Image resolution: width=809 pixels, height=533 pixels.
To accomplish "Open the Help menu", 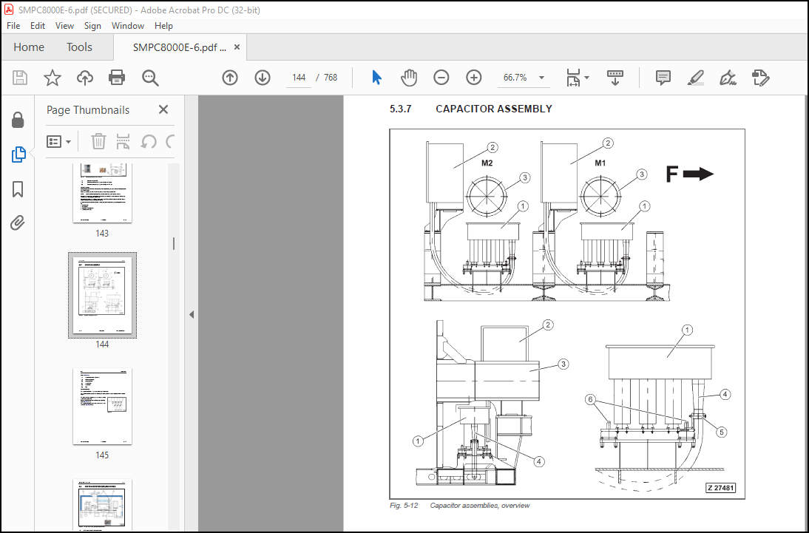I will click(x=163, y=26).
